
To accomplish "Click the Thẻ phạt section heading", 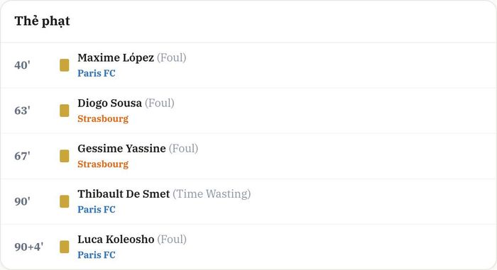I will coord(42,21).
